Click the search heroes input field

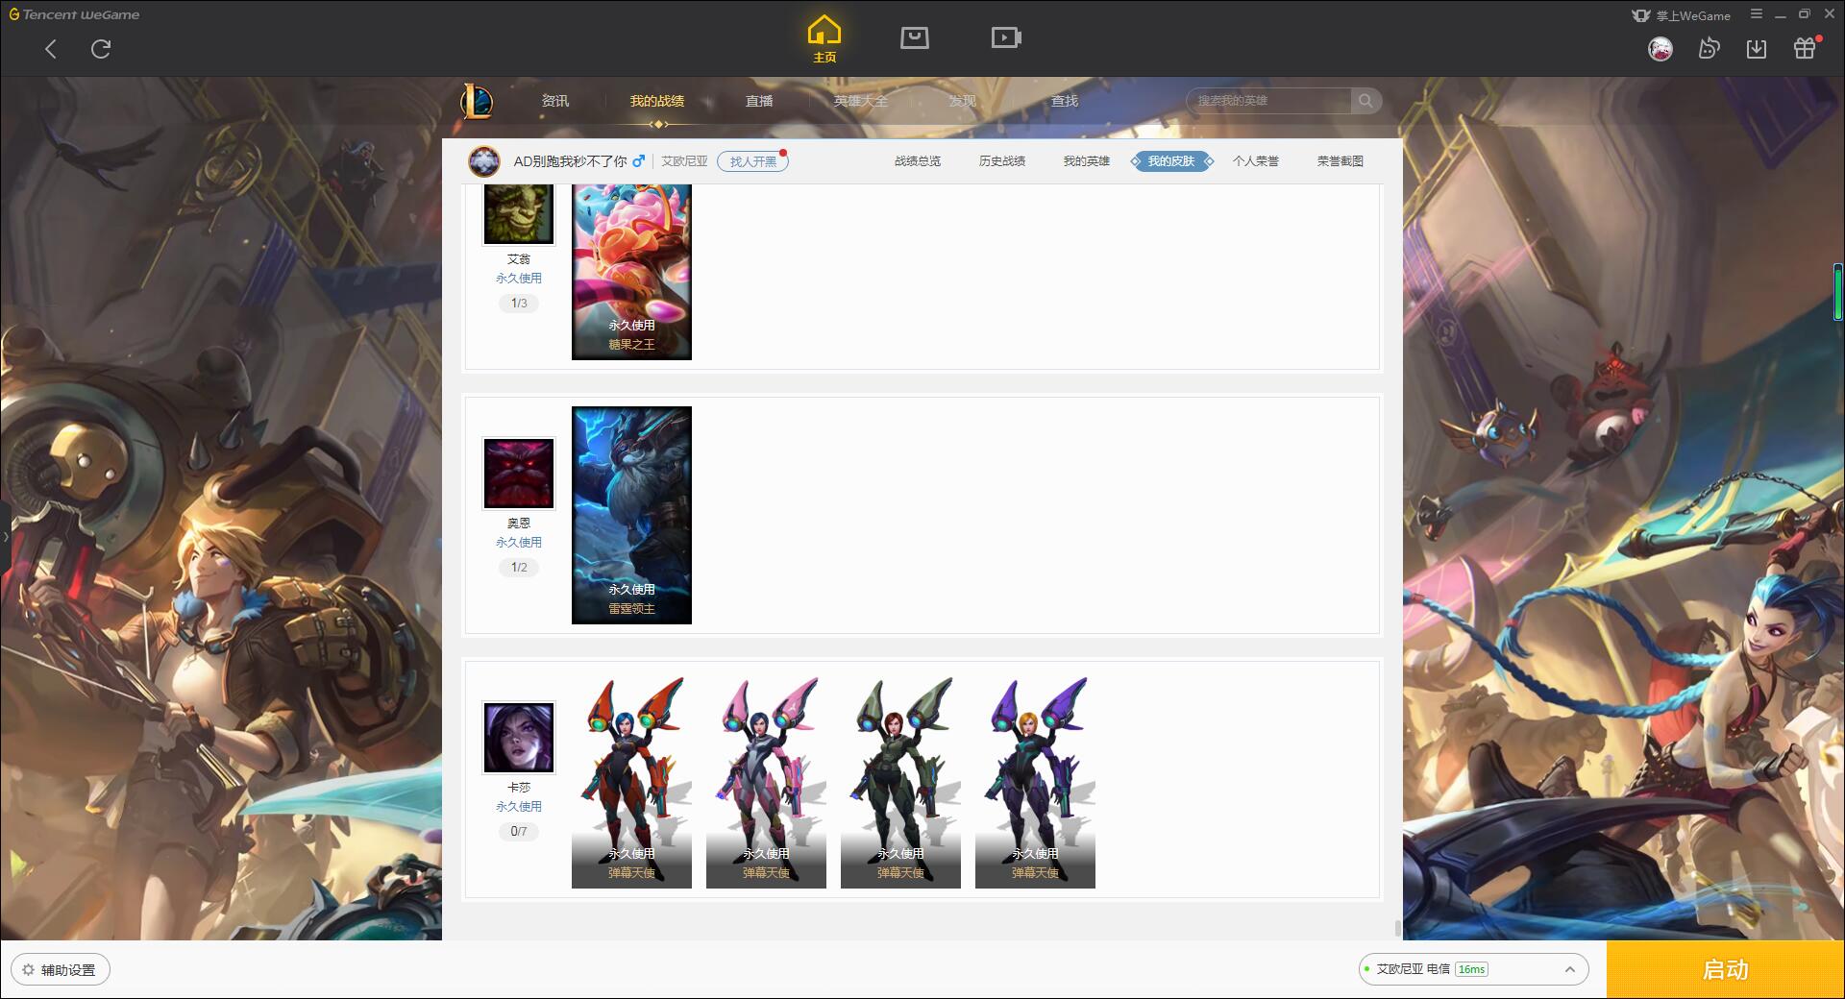tap(1268, 101)
